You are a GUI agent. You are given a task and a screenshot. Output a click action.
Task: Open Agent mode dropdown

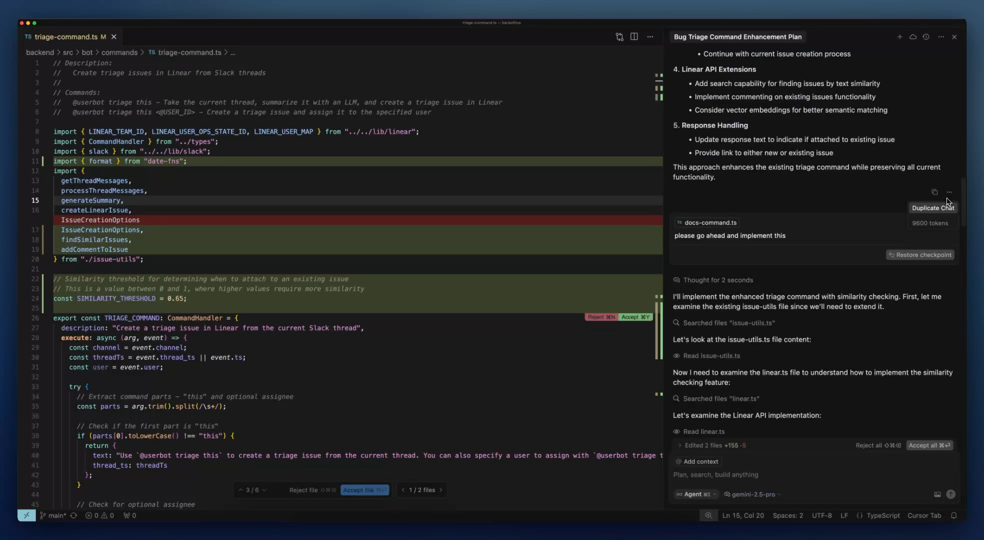point(696,494)
